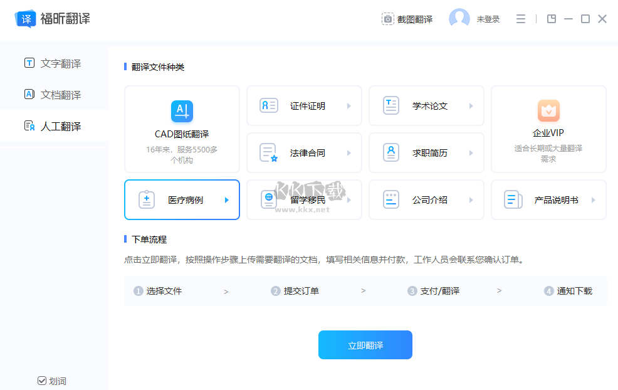Launch 截图翻译 screenshot translation

click(407, 19)
